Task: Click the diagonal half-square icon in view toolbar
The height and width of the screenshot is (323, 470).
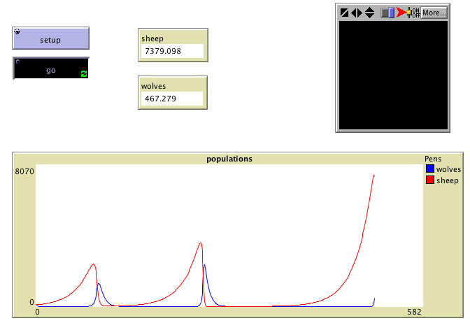Action: click(x=344, y=13)
